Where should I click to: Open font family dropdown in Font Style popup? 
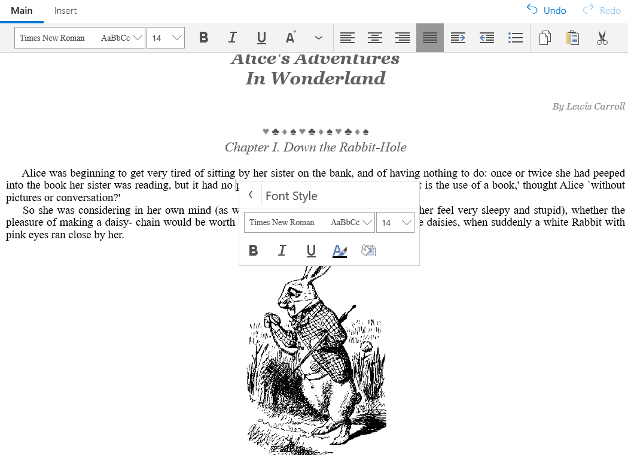pyautogui.click(x=309, y=222)
